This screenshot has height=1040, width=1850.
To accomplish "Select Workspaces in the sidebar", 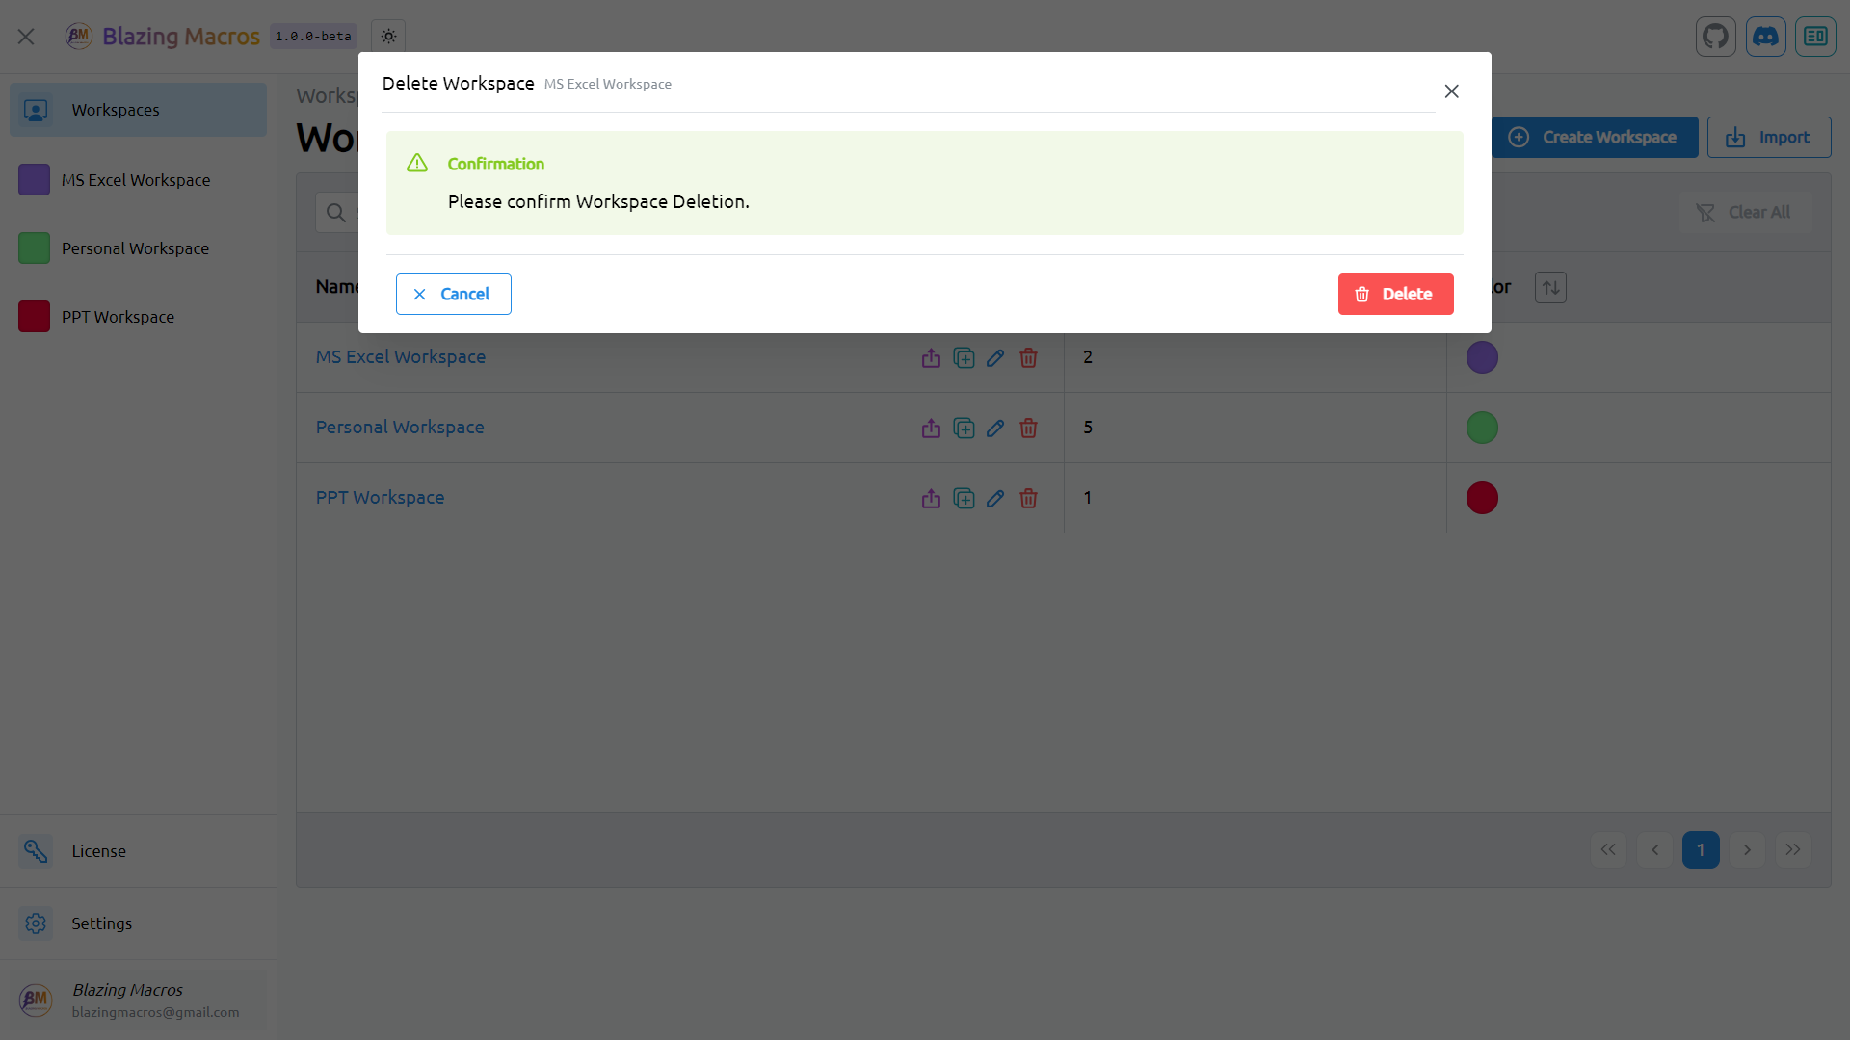I will 138,110.
